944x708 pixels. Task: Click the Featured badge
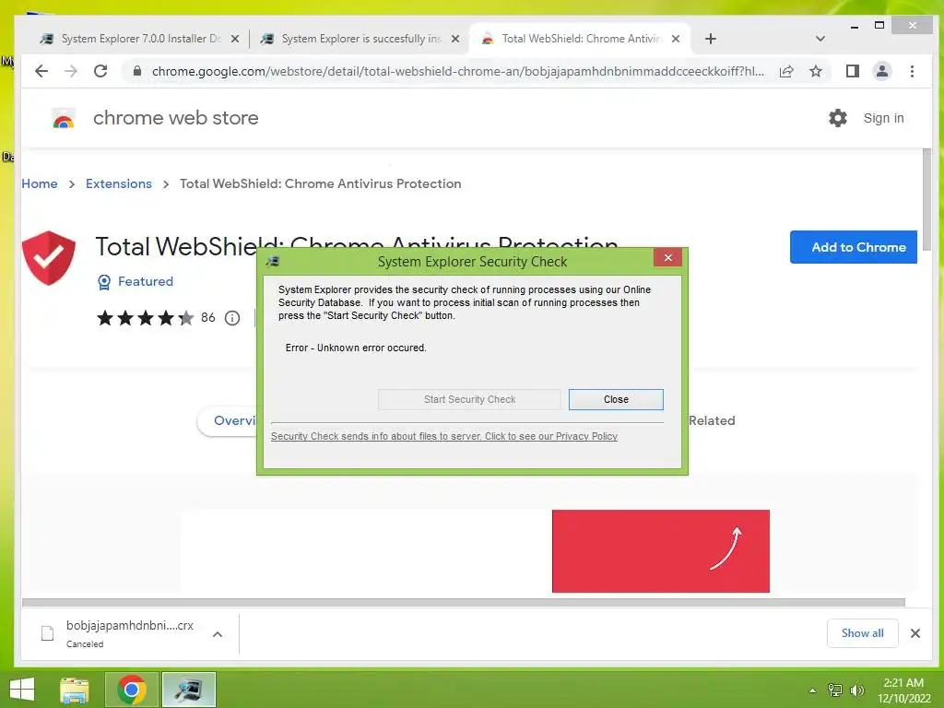[x=136, y=281]
